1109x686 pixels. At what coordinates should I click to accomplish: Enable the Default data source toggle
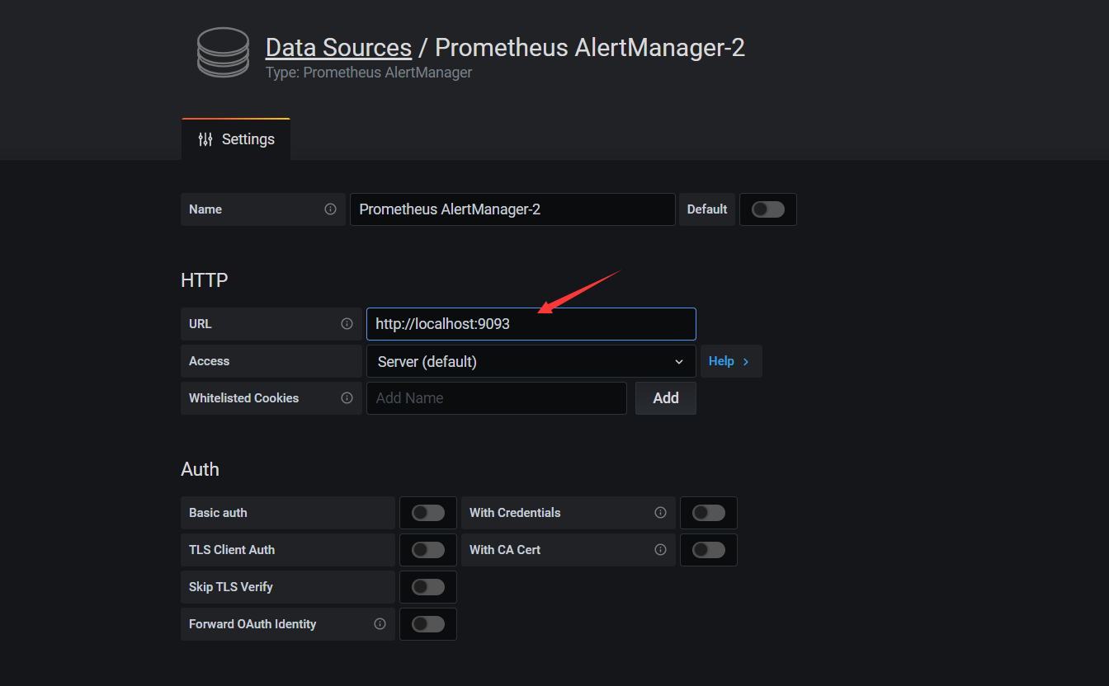coord(767,209)
